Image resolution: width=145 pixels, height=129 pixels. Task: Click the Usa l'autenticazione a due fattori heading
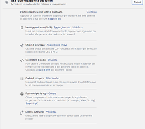[32, 1]
